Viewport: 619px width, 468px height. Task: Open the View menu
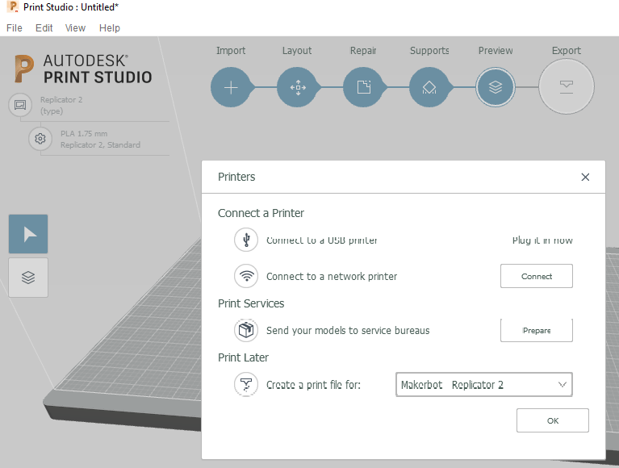(75, 27)
